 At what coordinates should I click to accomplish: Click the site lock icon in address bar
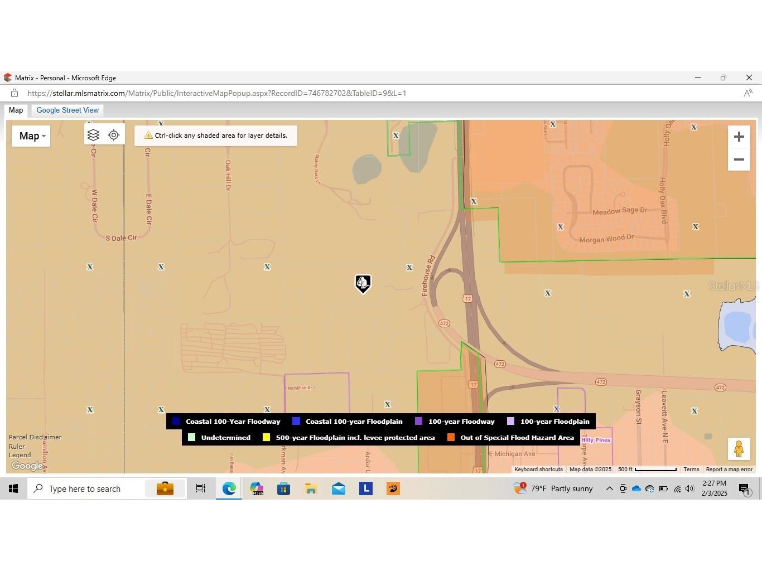[x=15, y=93]
